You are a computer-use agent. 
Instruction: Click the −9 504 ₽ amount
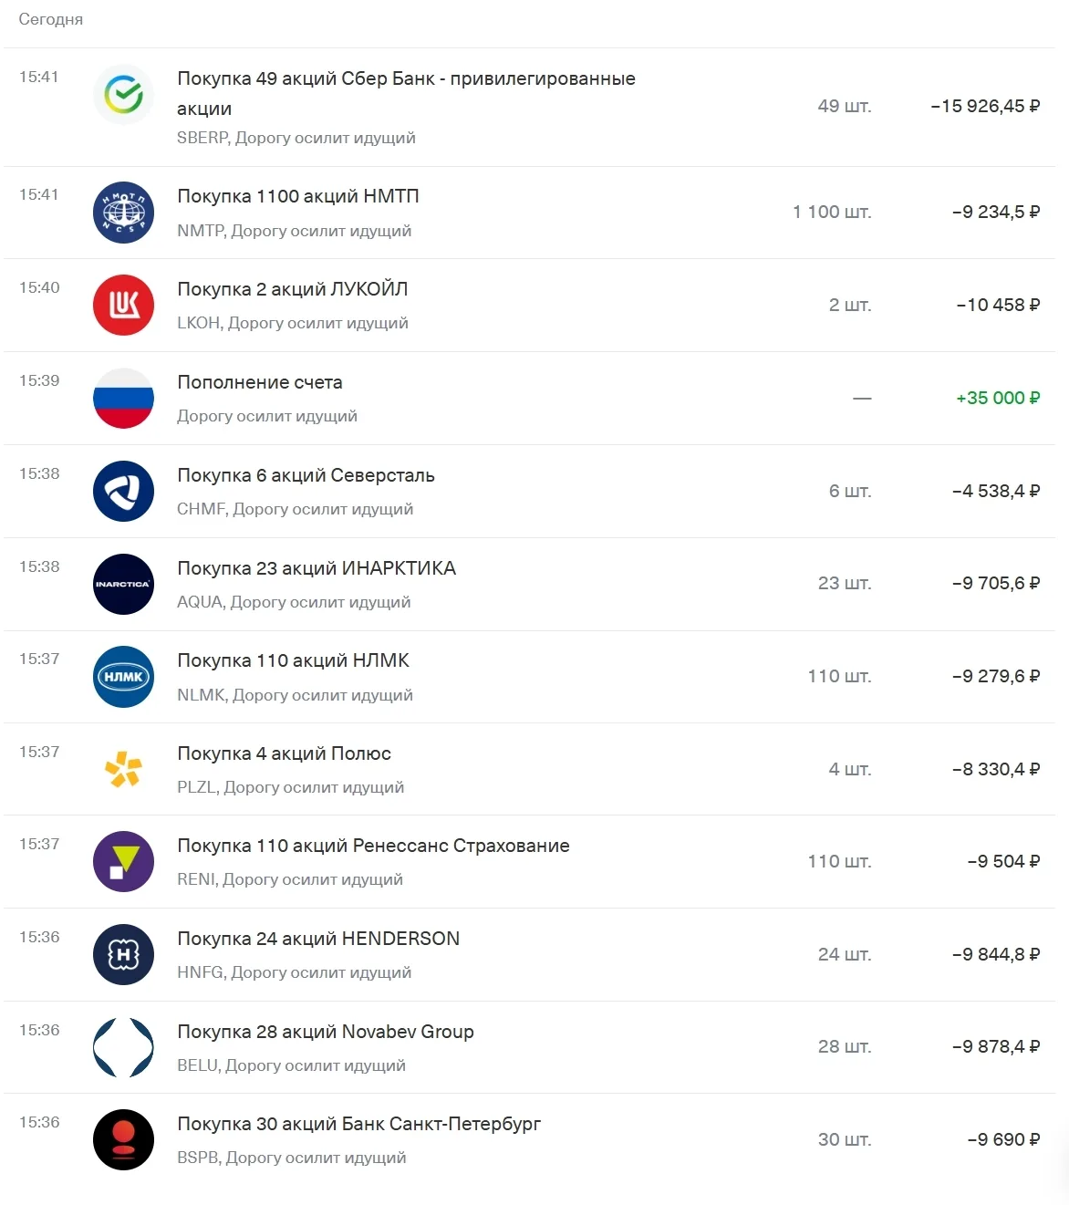point(1003,862)
